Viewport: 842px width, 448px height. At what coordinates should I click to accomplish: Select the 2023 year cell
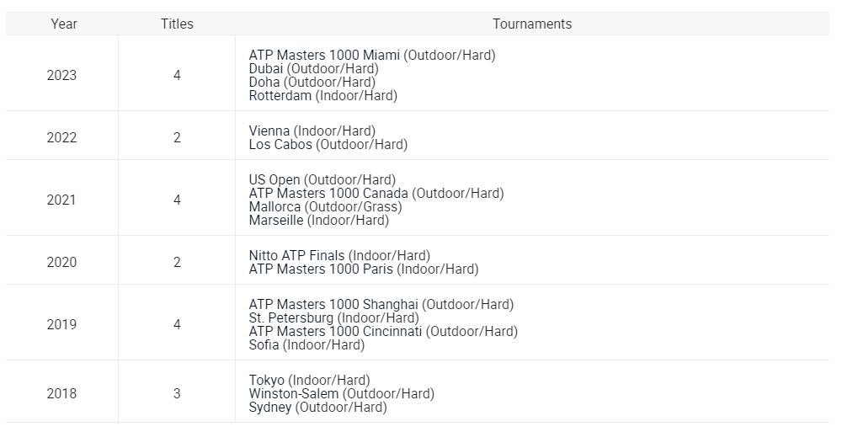click(x=61, y=75)
